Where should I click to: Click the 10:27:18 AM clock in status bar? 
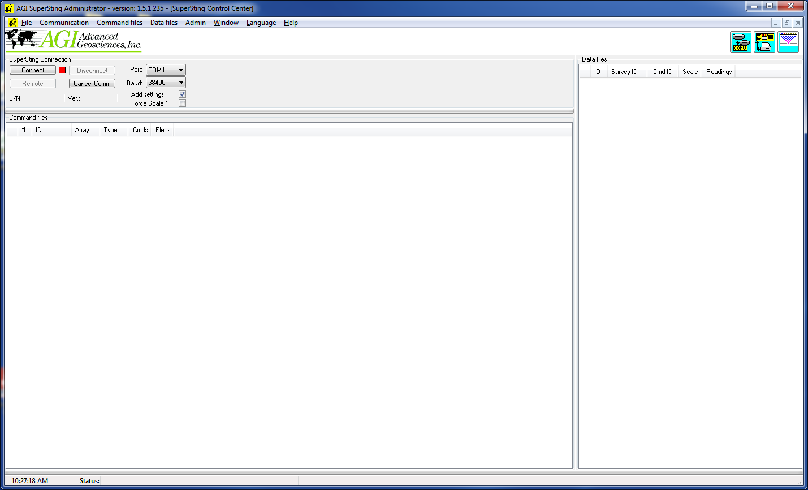[x=30, y=481]
